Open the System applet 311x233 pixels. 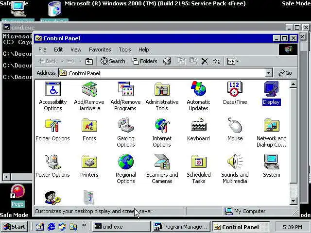coord(271,166)
